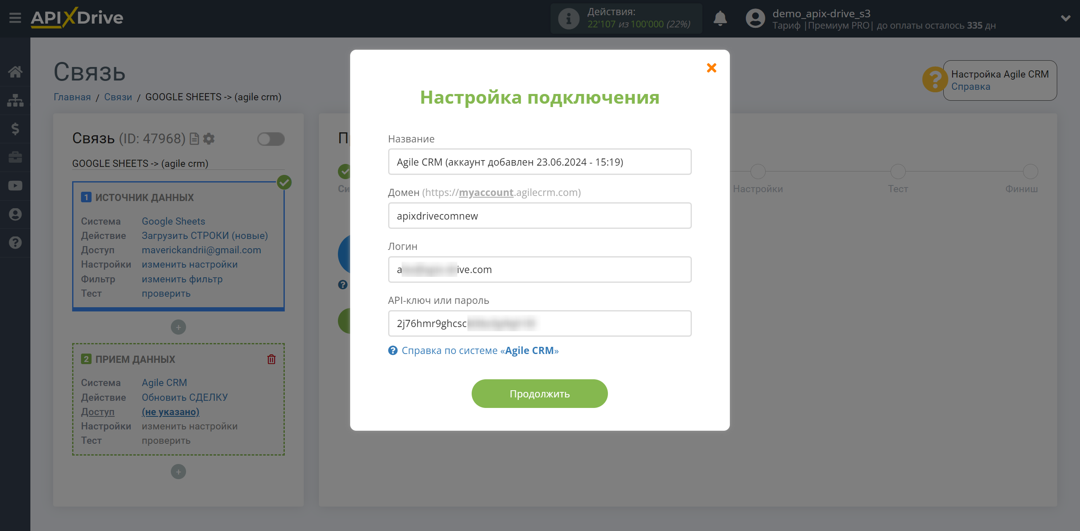Click изменить фильтр link

pos(182,279)
